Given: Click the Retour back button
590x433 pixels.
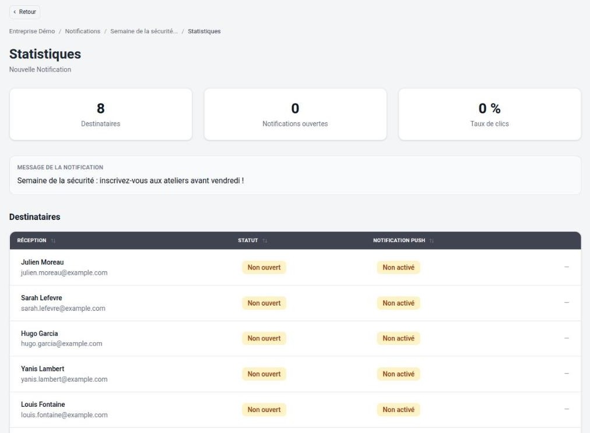Looking at the screenshot, I should pos(24,12).
